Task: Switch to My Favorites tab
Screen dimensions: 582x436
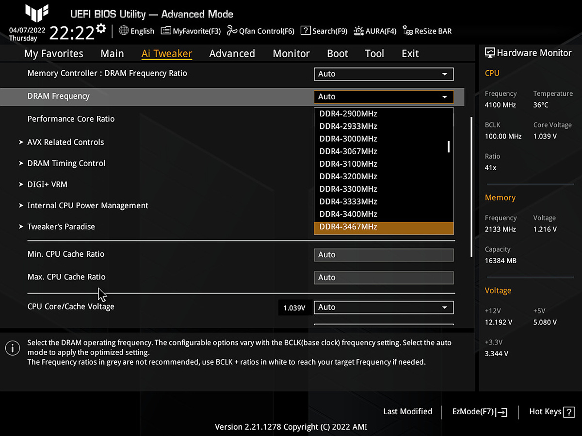Action: (x=54, y=54)
